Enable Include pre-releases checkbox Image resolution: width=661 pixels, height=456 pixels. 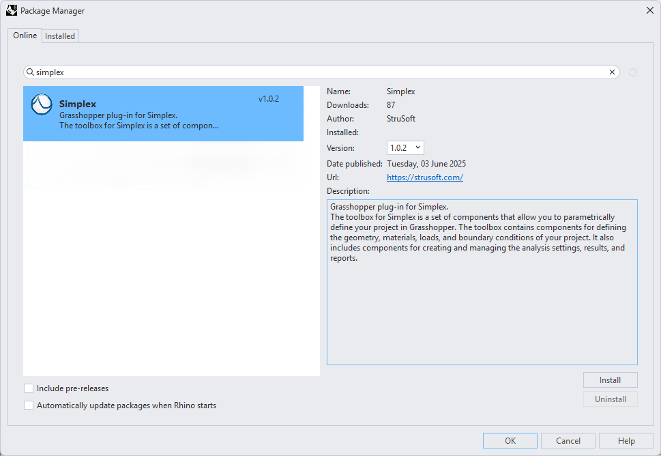point(29,388)
